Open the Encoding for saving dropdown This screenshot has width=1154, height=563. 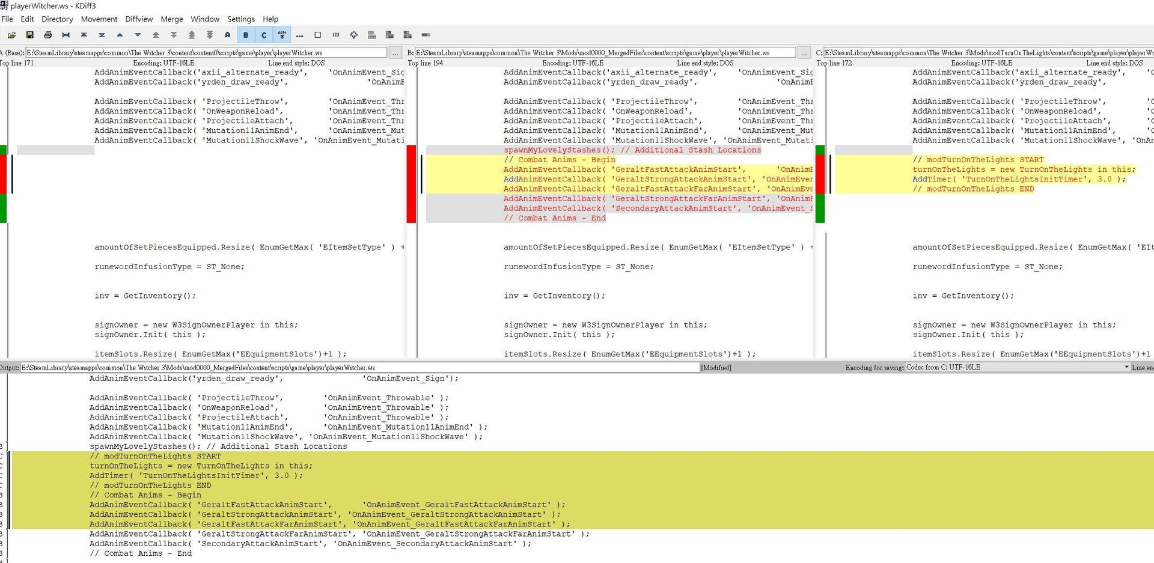coord(1017,367)
